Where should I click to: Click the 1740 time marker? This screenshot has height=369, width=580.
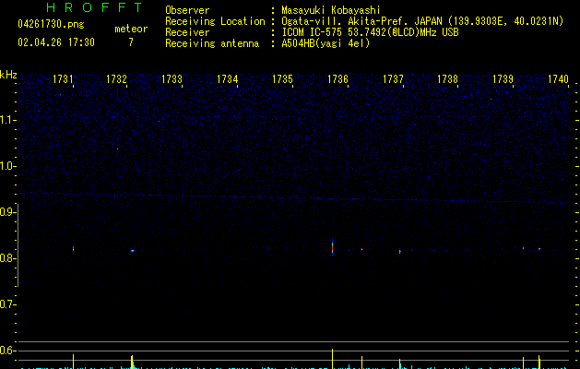[x=558, y=79]
